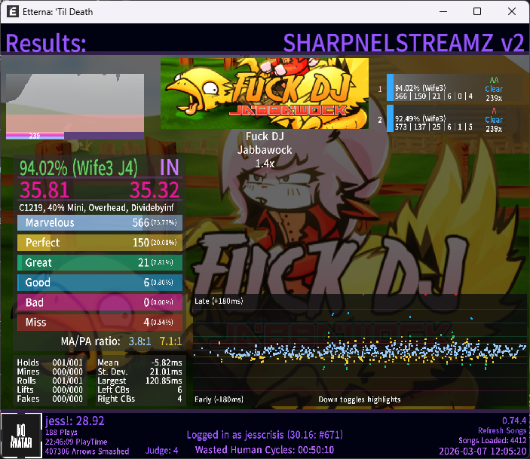The image size is (530, 459).
Task: Click the life graph in the upper left
Action: [75, 106]
